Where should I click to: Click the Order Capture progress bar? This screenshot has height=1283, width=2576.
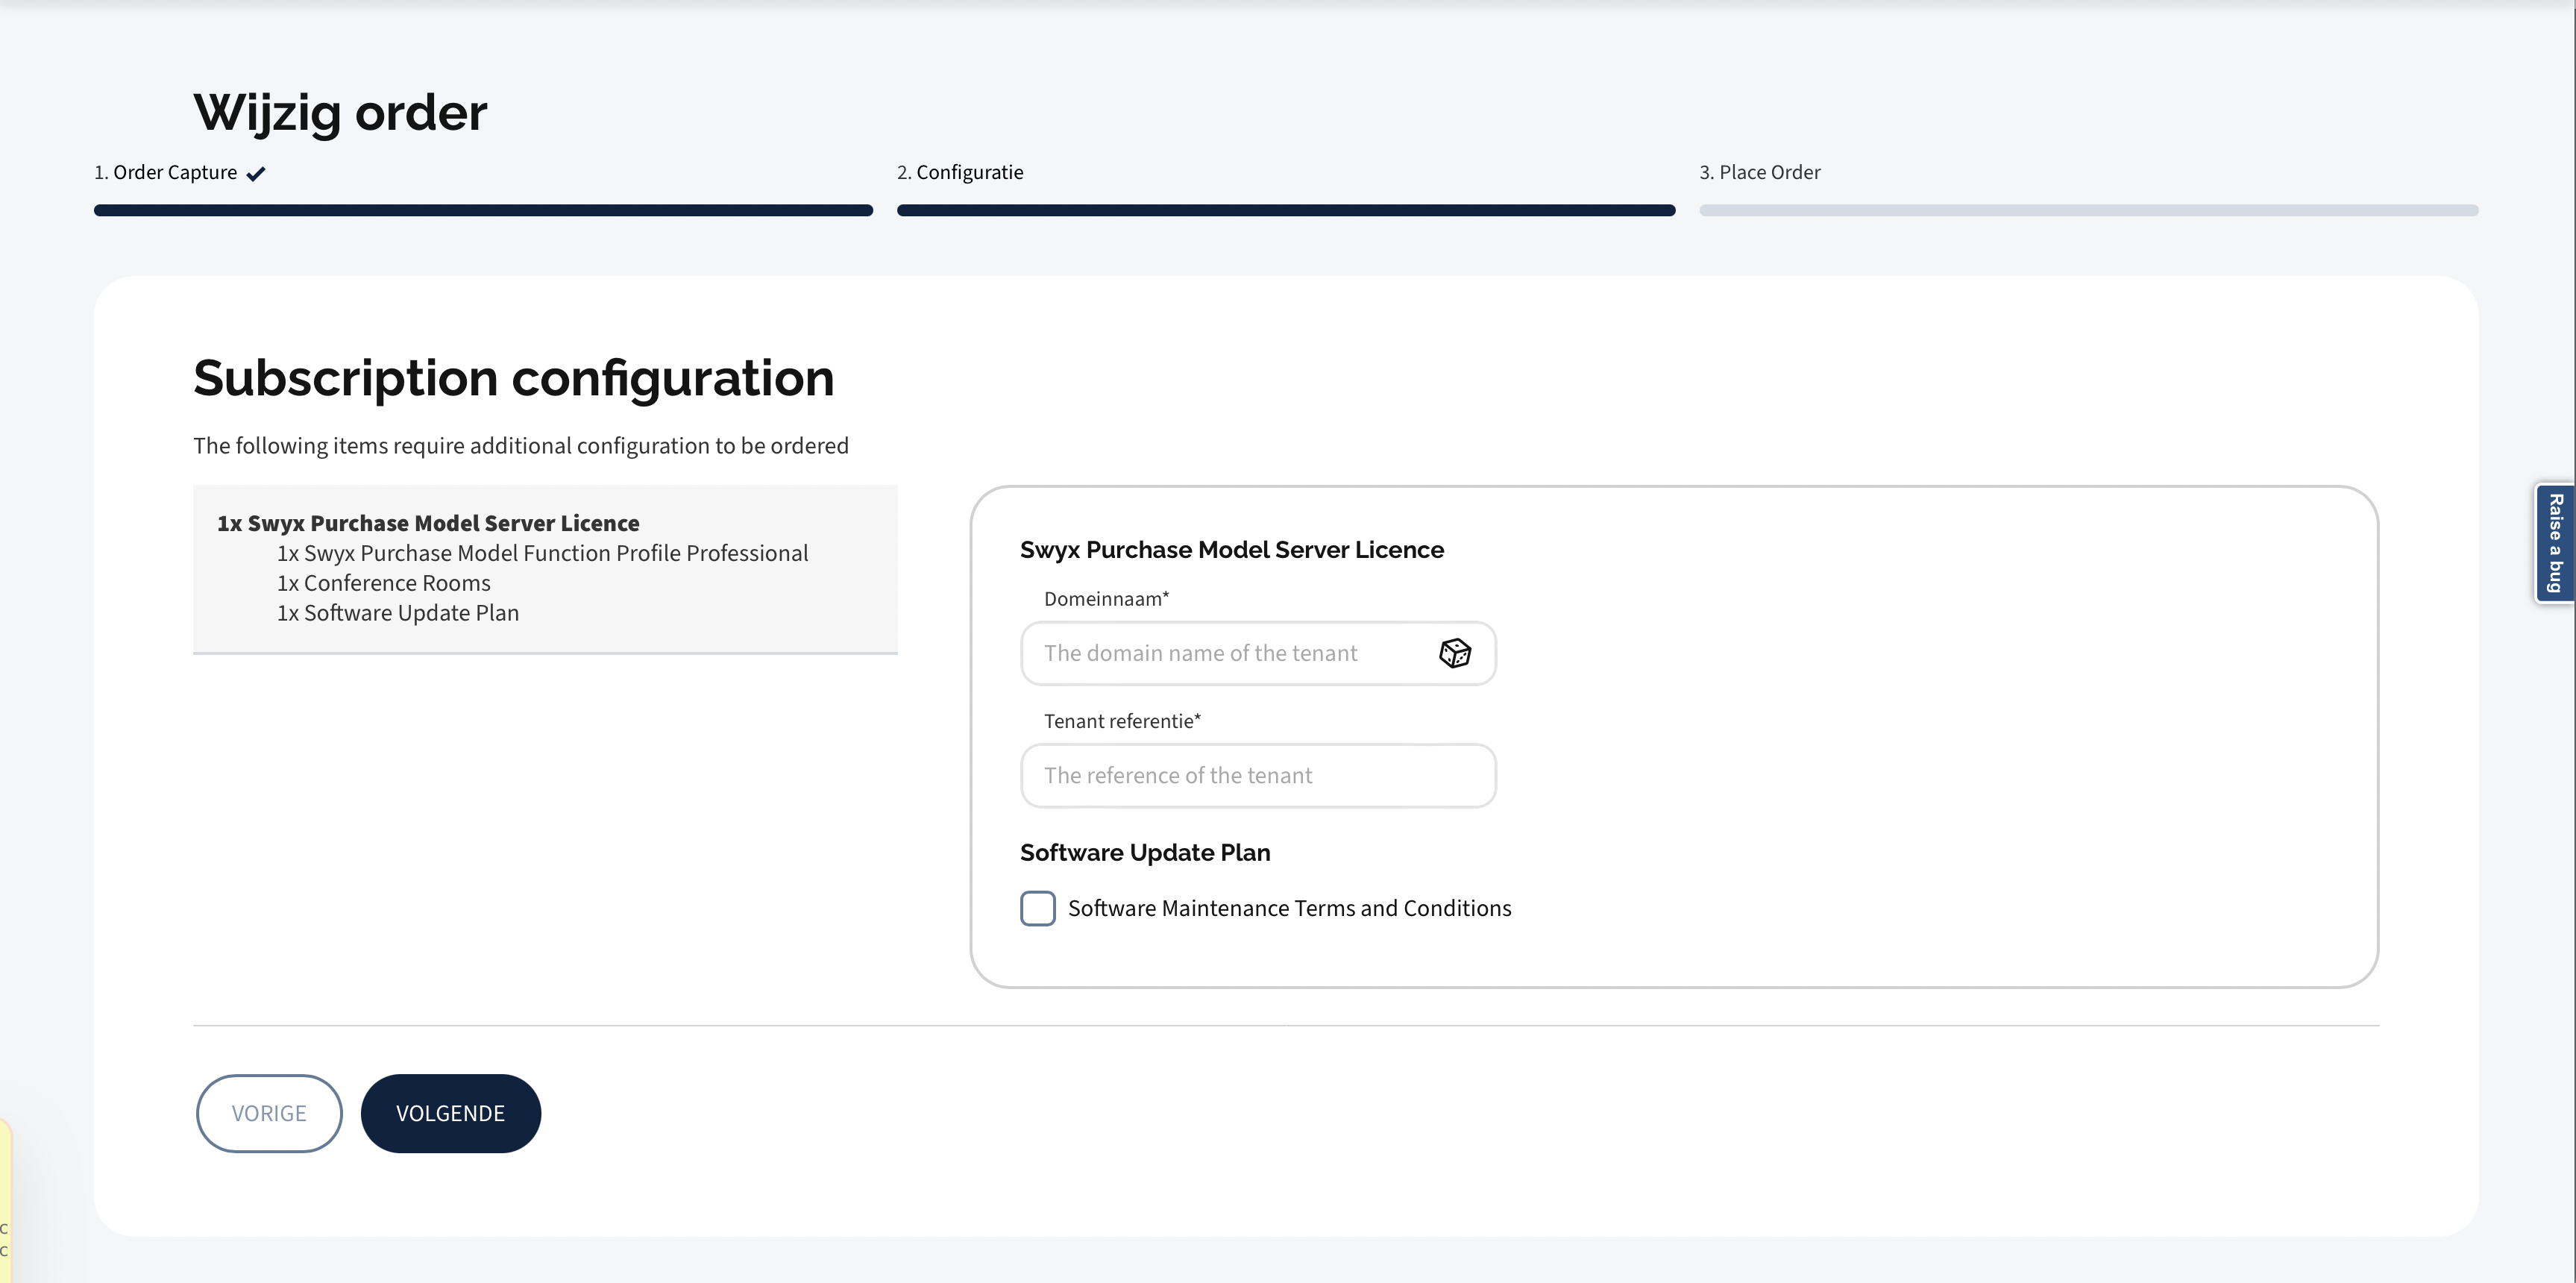coord(483,210)
